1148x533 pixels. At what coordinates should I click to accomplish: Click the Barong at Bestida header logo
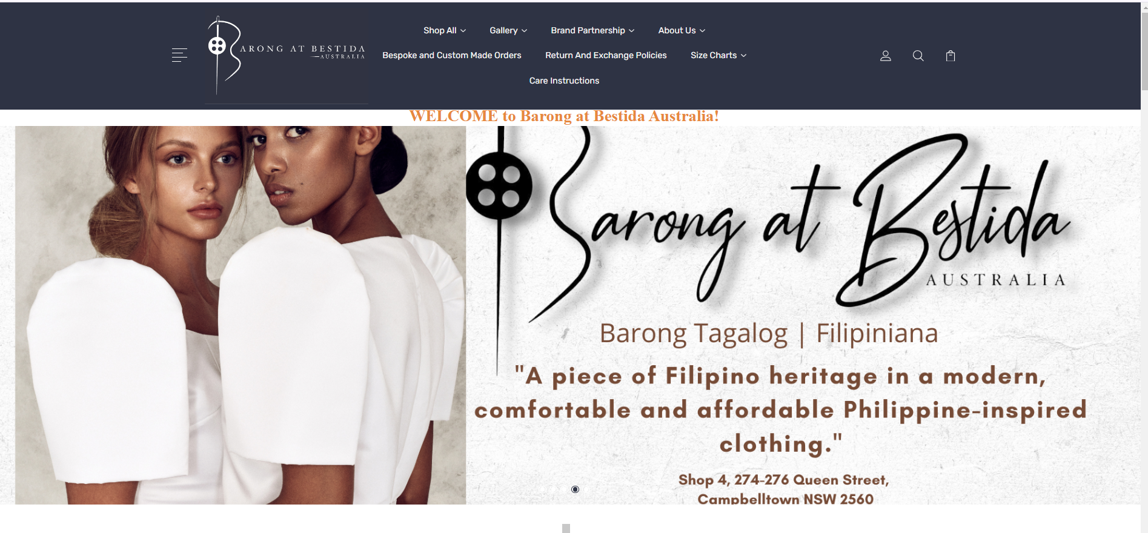tap(286, 56)
